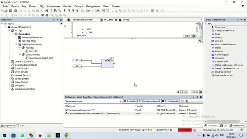Pick the Входной контакт input pin tool
Viewport: 247px width, 139px height.
[223, 72]
